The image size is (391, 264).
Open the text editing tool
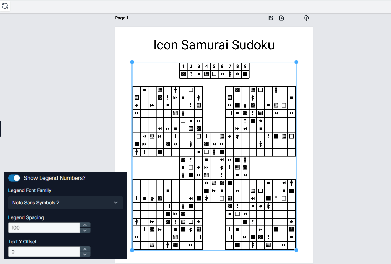click(271, 18)
